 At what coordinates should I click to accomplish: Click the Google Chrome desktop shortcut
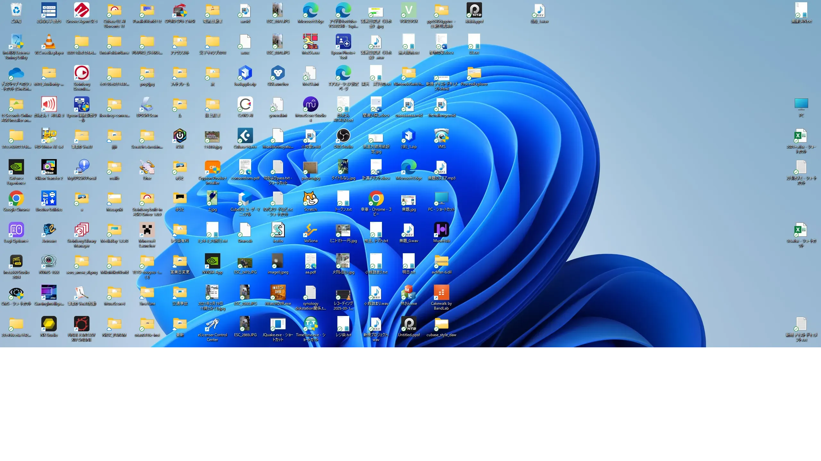(16, 199)
